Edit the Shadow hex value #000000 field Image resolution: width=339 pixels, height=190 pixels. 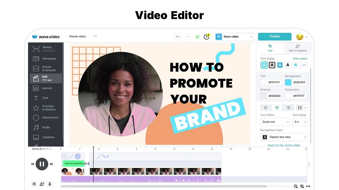274,96
